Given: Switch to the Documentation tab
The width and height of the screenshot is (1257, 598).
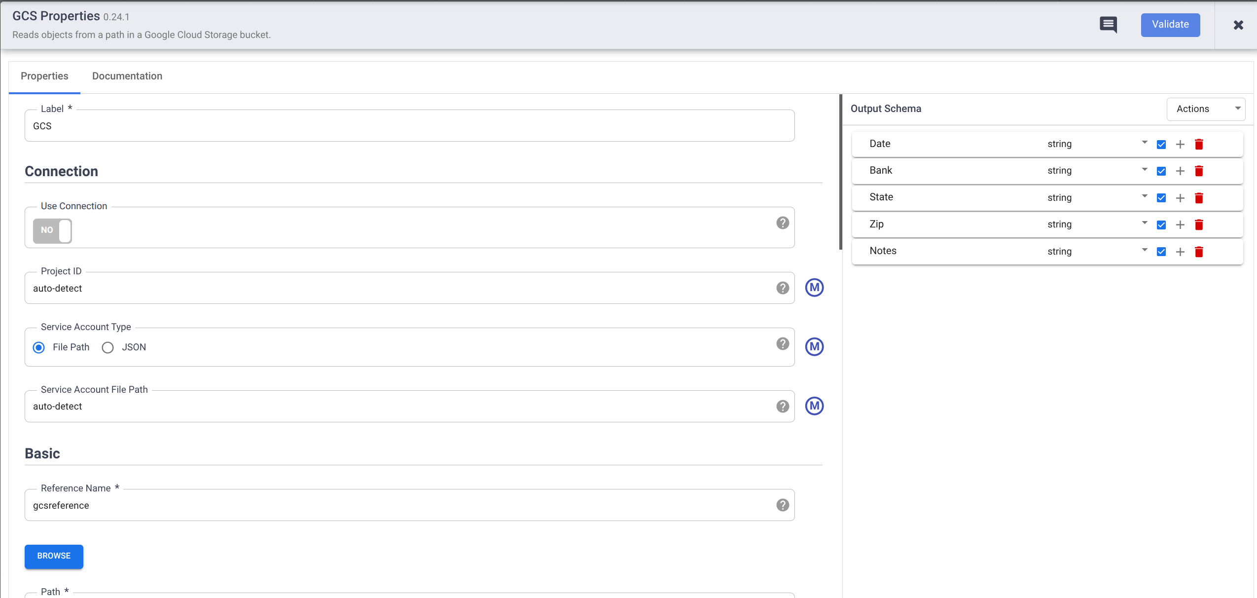Looking at the screenshot, I should pyautogui.click(x=127, y=75).
